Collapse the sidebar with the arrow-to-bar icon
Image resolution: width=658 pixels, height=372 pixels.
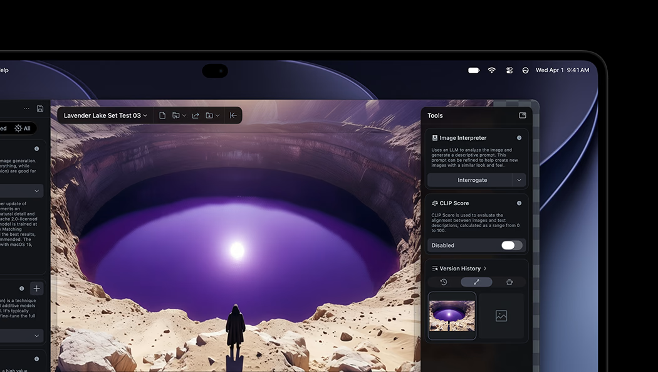pyautogui.click(x=233, y=115)
